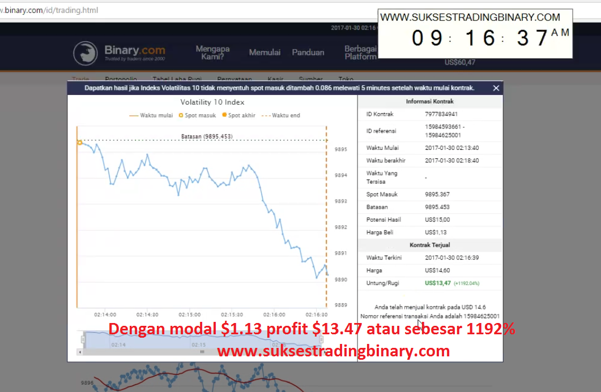601x392 pixels.
Task: Open the Mengapa Kami? menu
Action: [212, 53]
